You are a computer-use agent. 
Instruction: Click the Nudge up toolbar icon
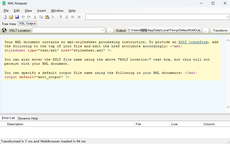pyautogui.click(x=61, y=17)
